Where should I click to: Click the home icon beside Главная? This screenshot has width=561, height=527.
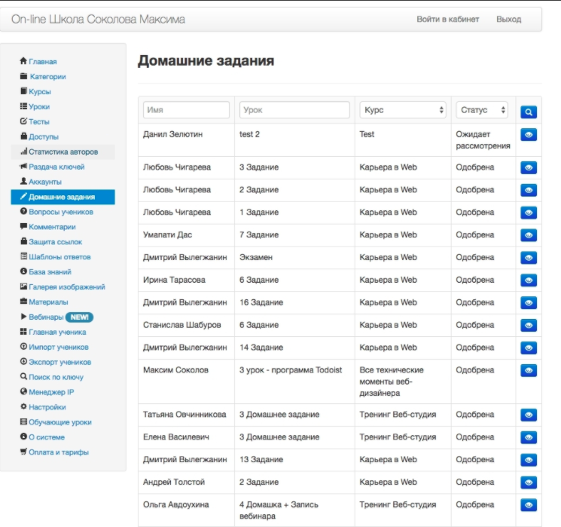(x=23, y=61)
